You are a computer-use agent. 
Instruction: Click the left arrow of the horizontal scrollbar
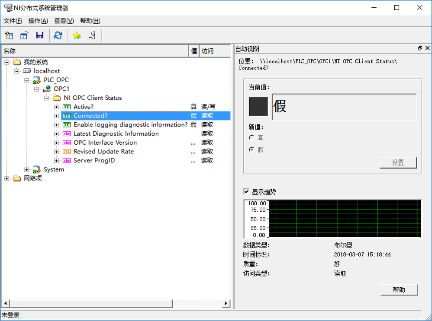(x=6, y=303)
